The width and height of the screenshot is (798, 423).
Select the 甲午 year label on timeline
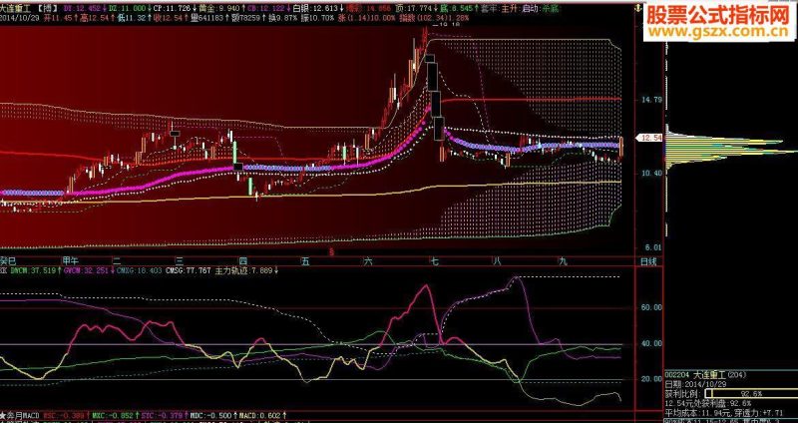click(69, 261)
